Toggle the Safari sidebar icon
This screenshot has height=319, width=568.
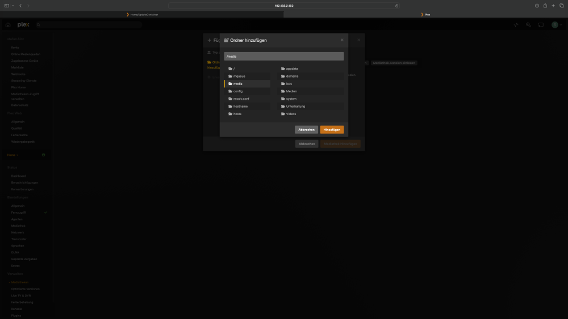point(6,6)
